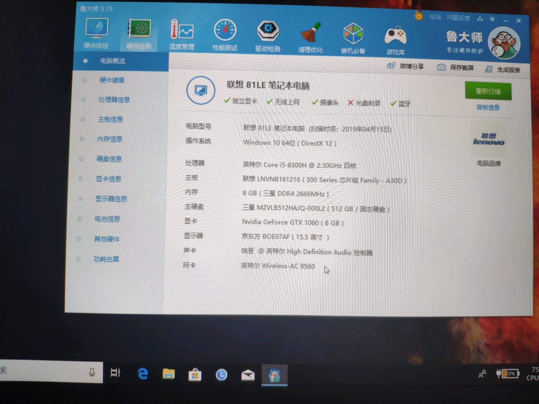
Task: Open Microsoft Edge from the taskbar
Action: coord(143,374)
